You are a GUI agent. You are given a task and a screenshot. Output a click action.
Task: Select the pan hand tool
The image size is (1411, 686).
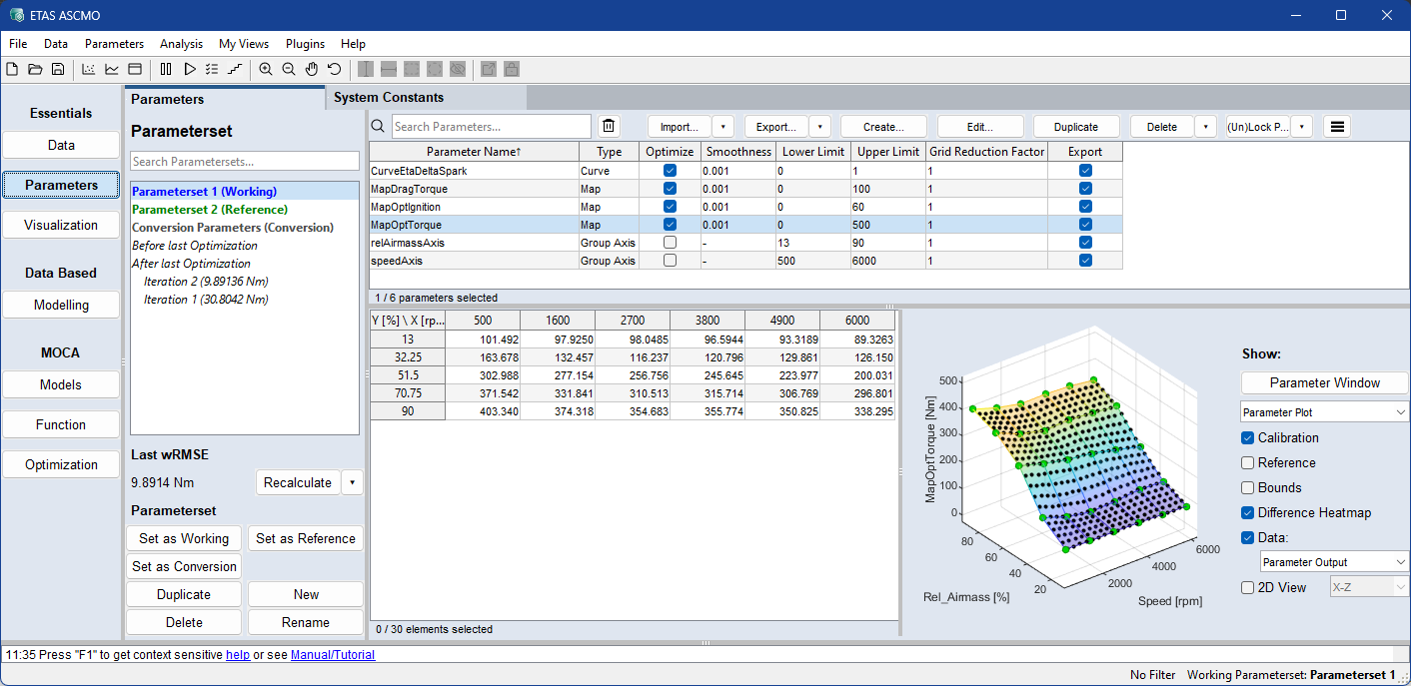(311, 69)
